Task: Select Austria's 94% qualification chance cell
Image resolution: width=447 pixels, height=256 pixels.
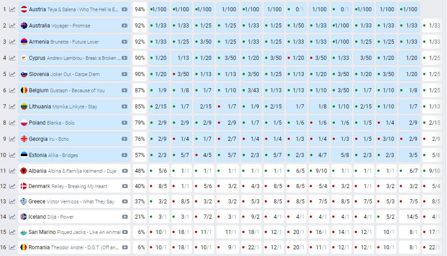Action: click(140, 9)
